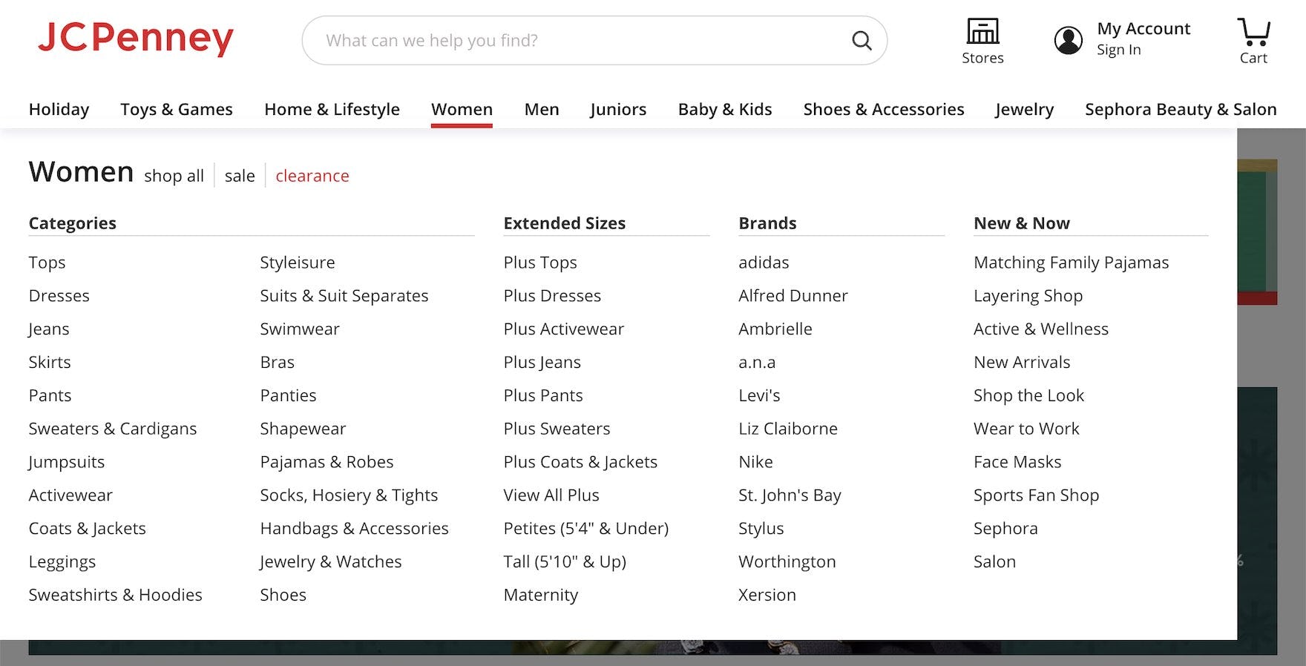Select the Jewelry navigation menu item

[x=1024, y=109]
